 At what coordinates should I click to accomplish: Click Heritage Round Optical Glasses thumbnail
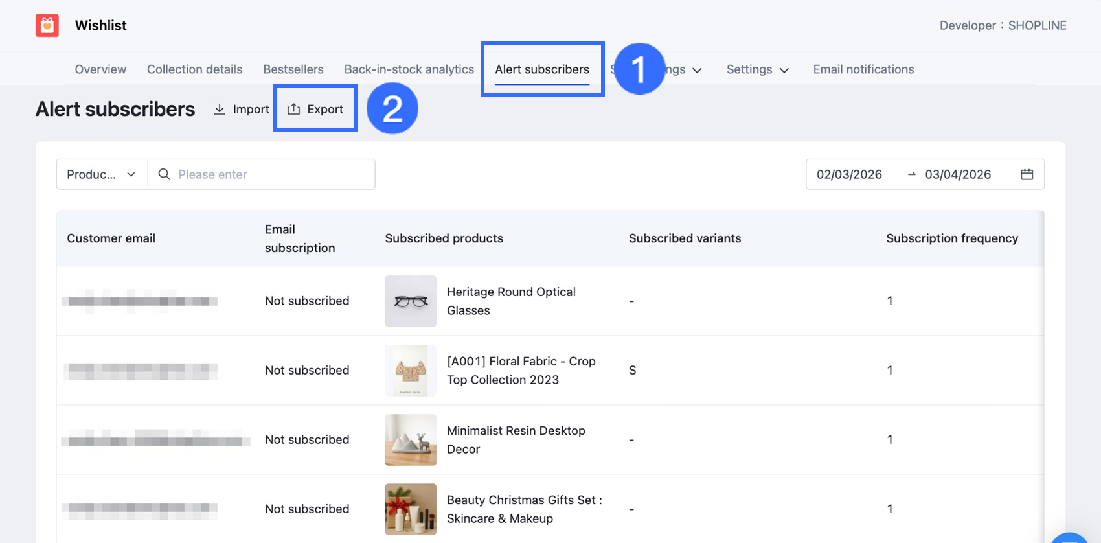point(411,301)
